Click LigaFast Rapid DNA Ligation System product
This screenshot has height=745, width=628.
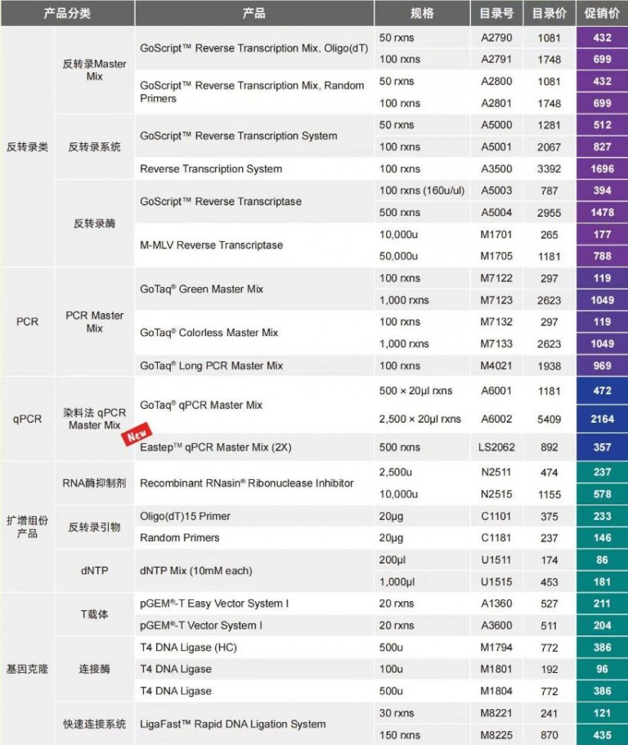(233, 724)
